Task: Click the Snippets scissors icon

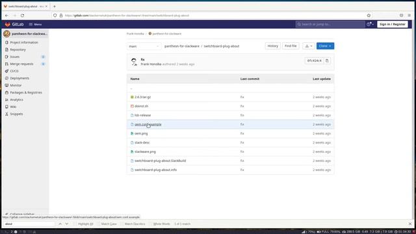Action: [6, 114]
